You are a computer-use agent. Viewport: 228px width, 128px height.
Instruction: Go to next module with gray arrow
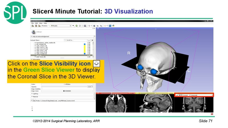coord(80,26)
